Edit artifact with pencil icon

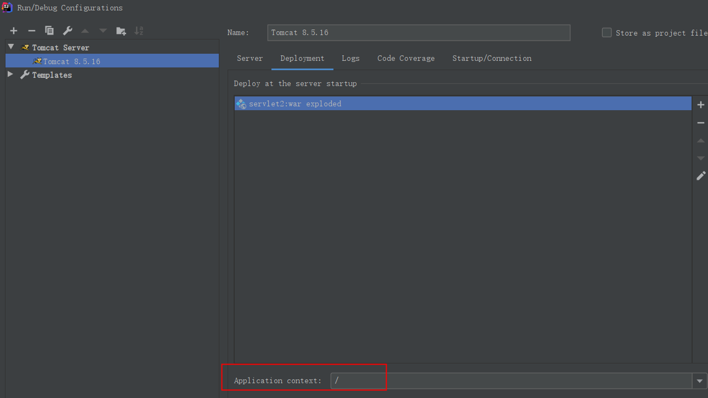(700, 176)
